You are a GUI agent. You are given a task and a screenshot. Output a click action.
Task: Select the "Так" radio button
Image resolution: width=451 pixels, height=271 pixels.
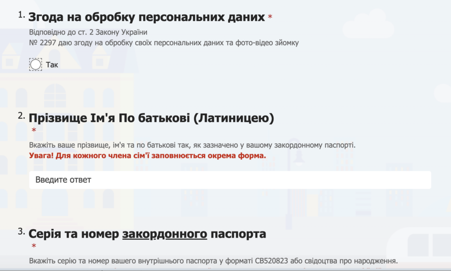pyautogui.click(x=36, y=65)
